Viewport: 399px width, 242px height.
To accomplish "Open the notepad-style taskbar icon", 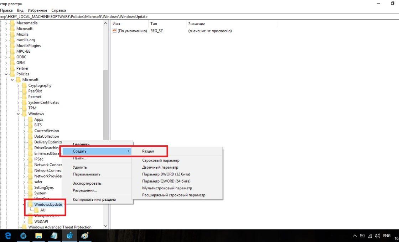I will tap(54, 236).
